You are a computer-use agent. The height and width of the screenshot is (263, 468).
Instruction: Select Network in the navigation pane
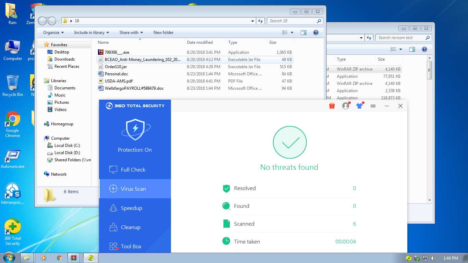tap(59, 174)
